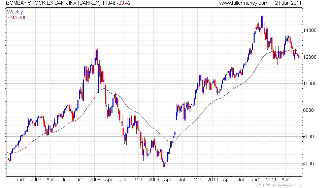Click the 8000 price axis label
The height and width of the screenshot is (188, 330).
click(308, 110)
